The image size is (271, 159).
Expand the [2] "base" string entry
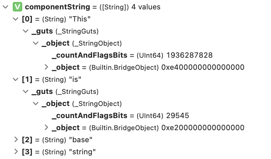tap(16, 140)
